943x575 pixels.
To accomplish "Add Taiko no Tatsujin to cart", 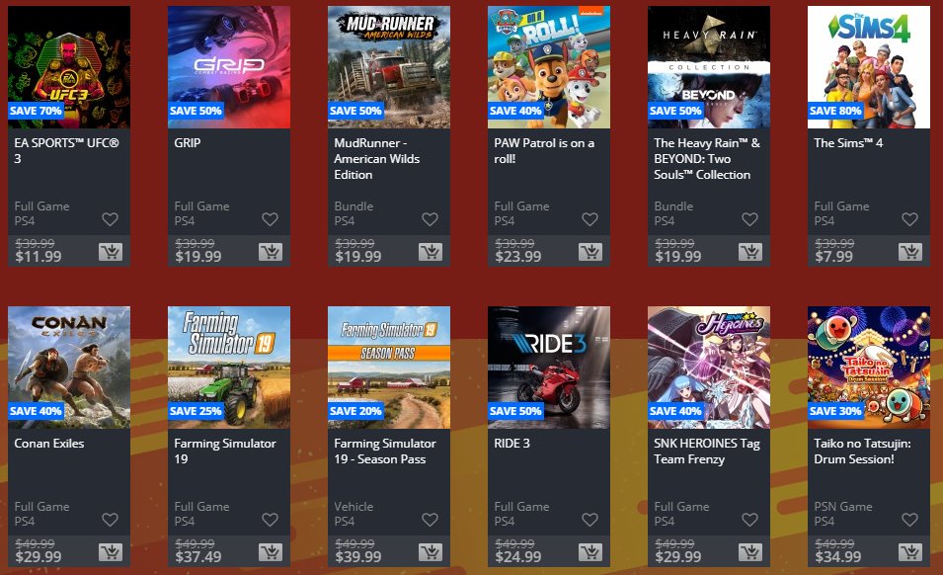I will pos(910,551).
